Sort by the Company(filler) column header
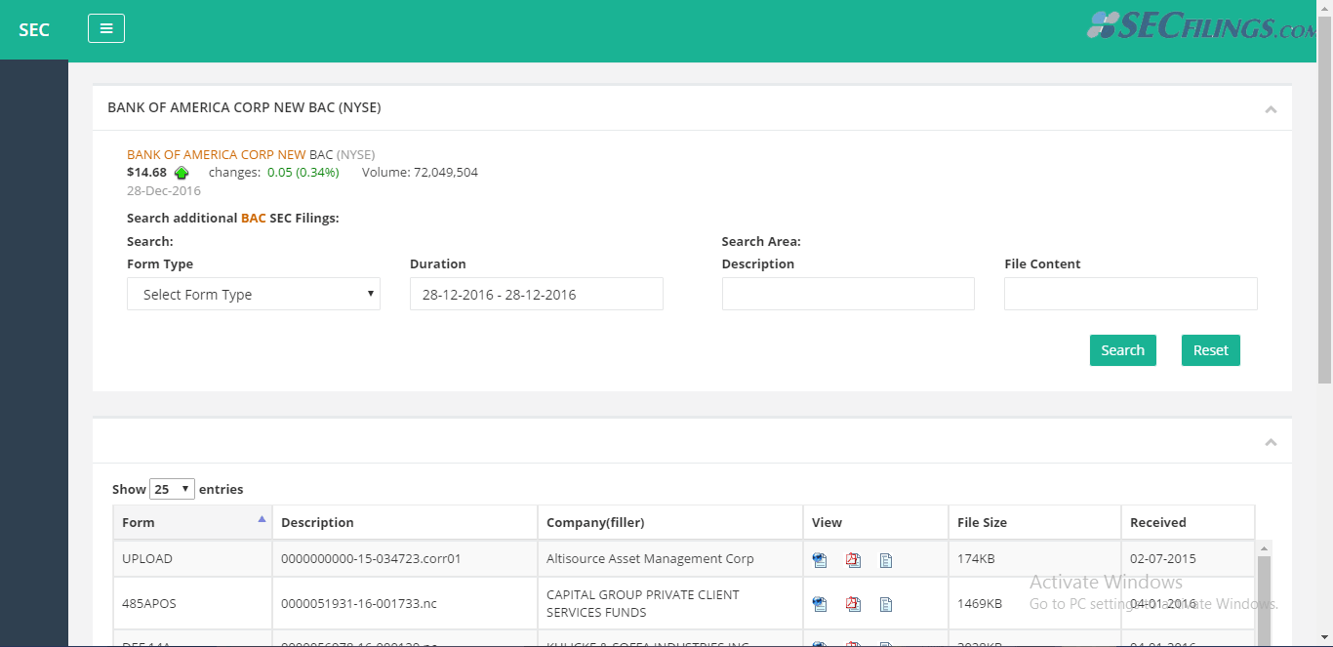 (670, 522)
